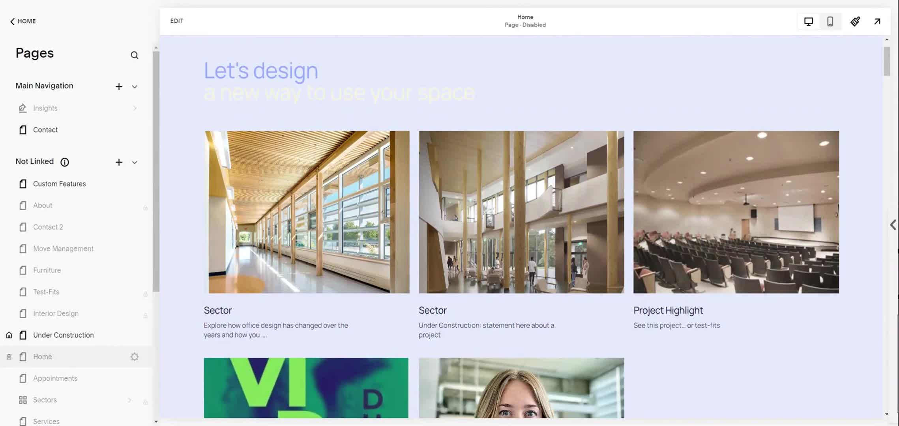Screen dimensions: 899x426
Task: Click the hallway Sector image
Action: 307,212
